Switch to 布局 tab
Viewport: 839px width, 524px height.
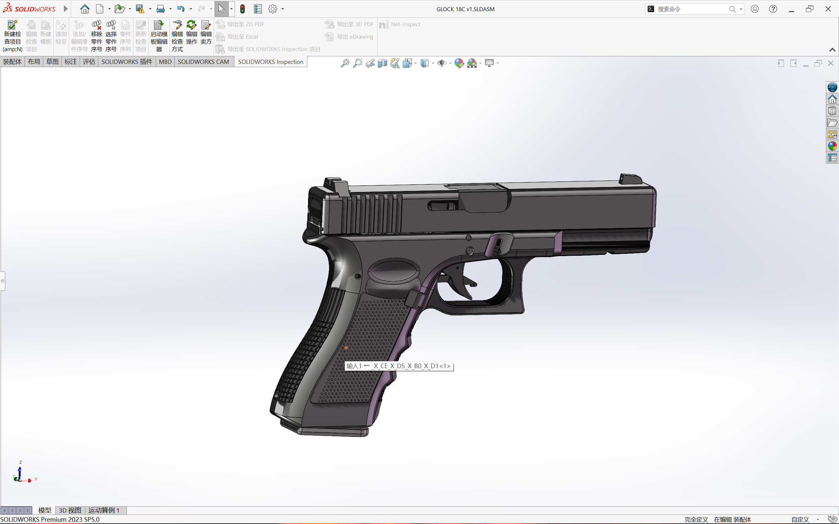(x=34, y=62)
